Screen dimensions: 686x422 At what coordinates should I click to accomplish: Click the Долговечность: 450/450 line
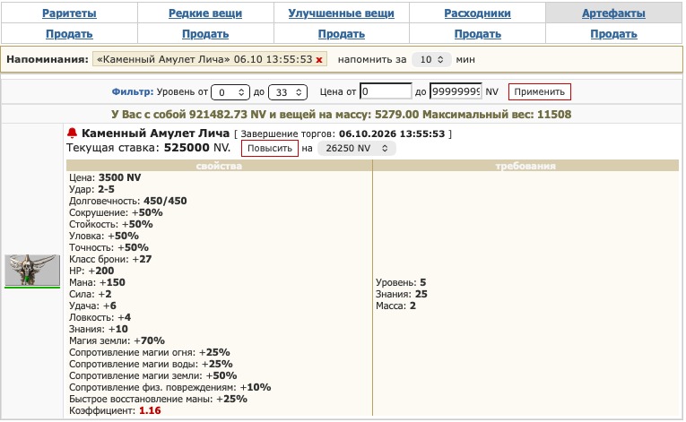127,201
